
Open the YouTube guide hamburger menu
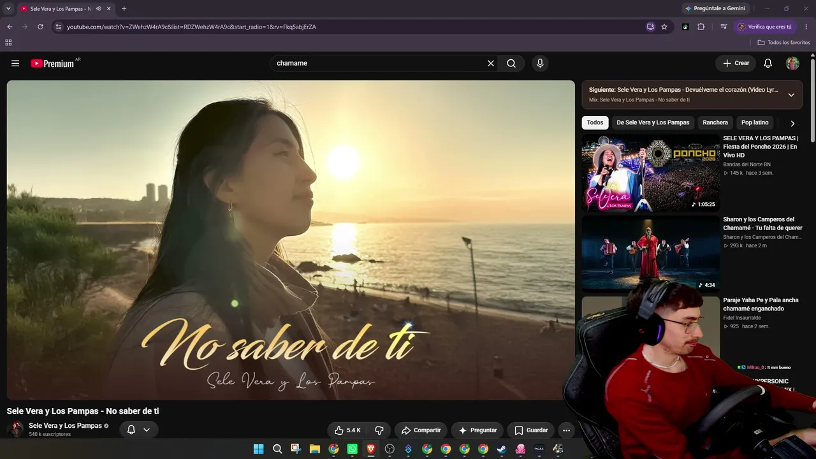tap(15, 63)
